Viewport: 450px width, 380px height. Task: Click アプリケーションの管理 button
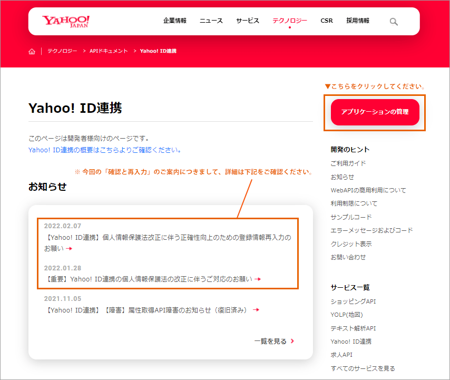coord(375,112)
